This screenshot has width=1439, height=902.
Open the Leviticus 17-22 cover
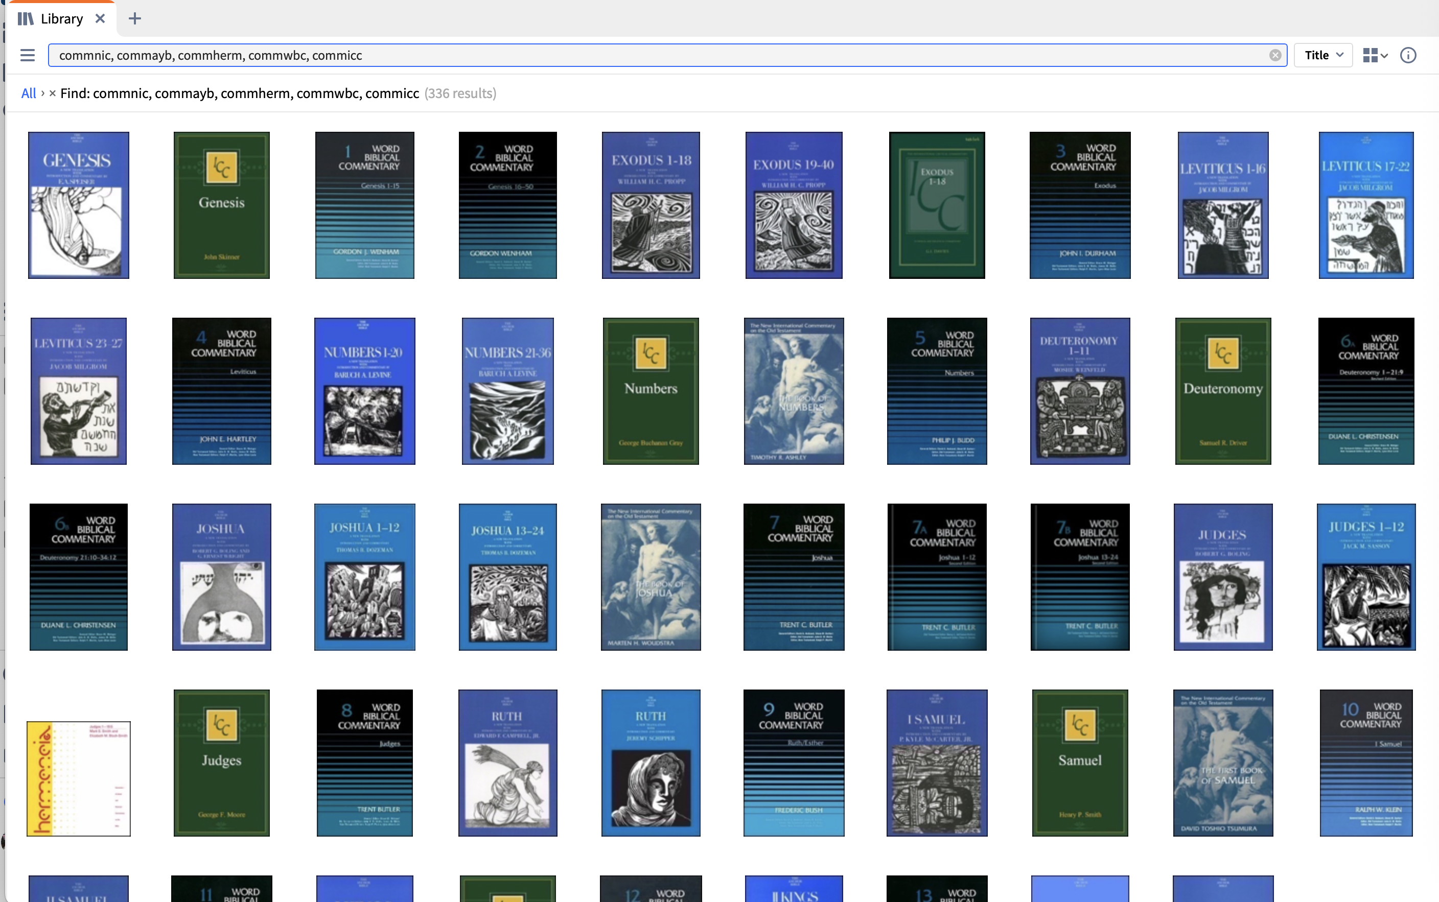(x=1366, y=205)
